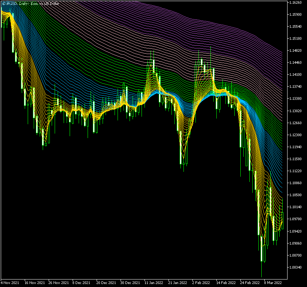Click the 1.11940 price label

tap(295, 147)
